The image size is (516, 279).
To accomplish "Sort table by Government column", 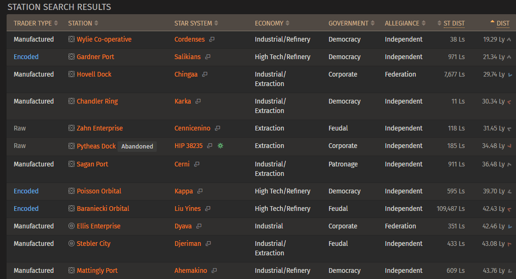I will click(351, 23).
